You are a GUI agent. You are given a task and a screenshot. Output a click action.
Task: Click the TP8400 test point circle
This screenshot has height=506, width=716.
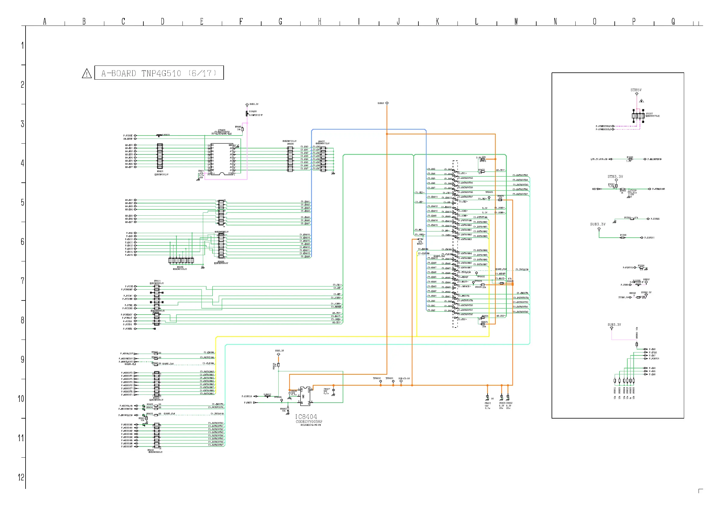393,381
